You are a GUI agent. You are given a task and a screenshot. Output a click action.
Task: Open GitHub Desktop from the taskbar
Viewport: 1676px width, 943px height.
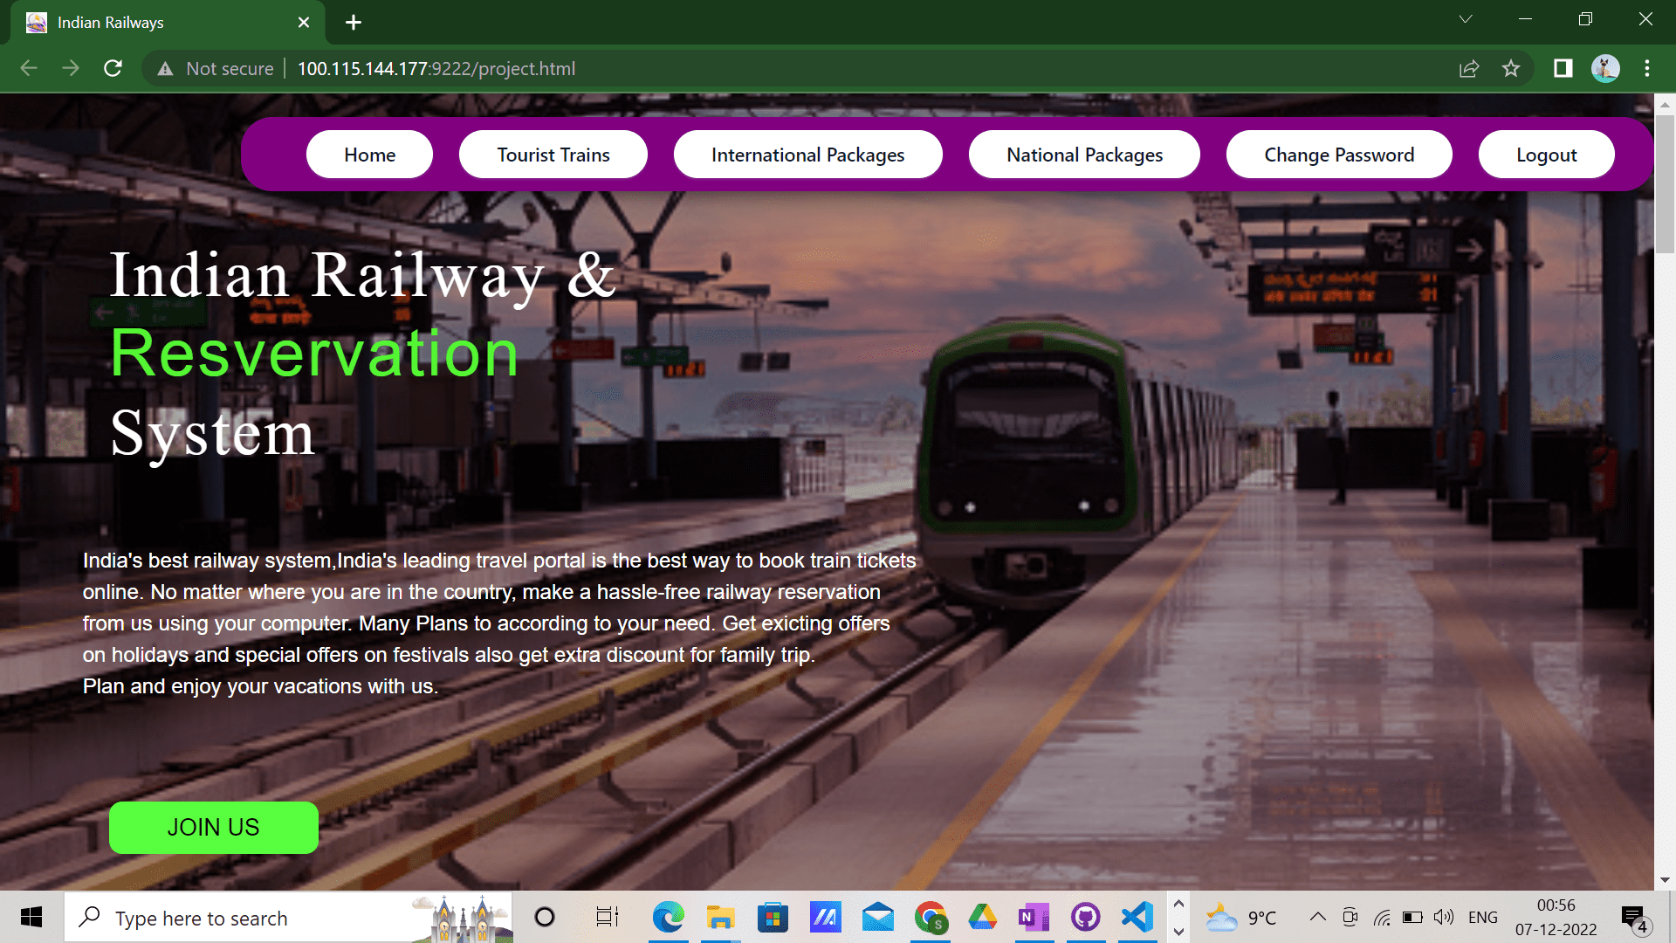click(x=1085, y=917)
